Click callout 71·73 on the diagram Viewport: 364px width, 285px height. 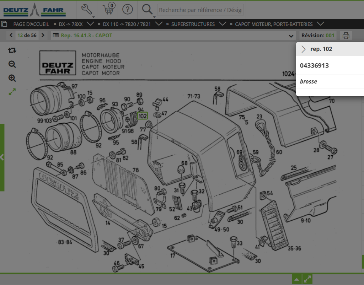(x=194, y=96)
